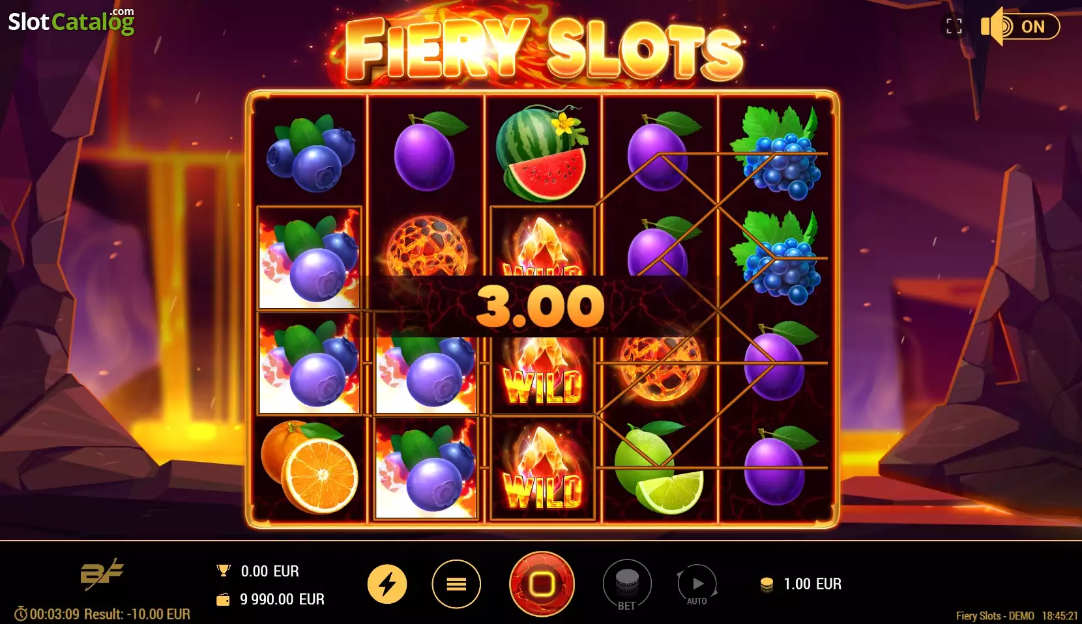Screen dimensions: 1082x624
Task: Click the BF provider logo
Action: (102, 574)
